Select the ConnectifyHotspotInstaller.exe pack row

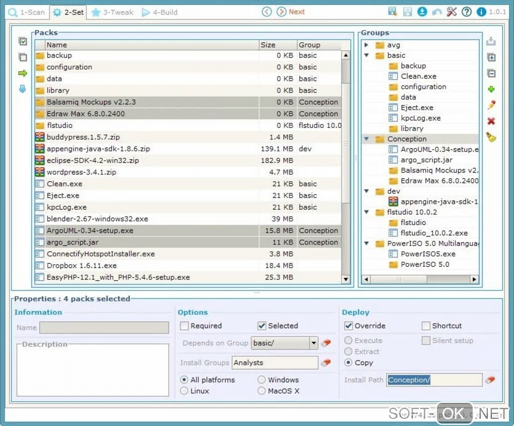[x=188, y=254]
